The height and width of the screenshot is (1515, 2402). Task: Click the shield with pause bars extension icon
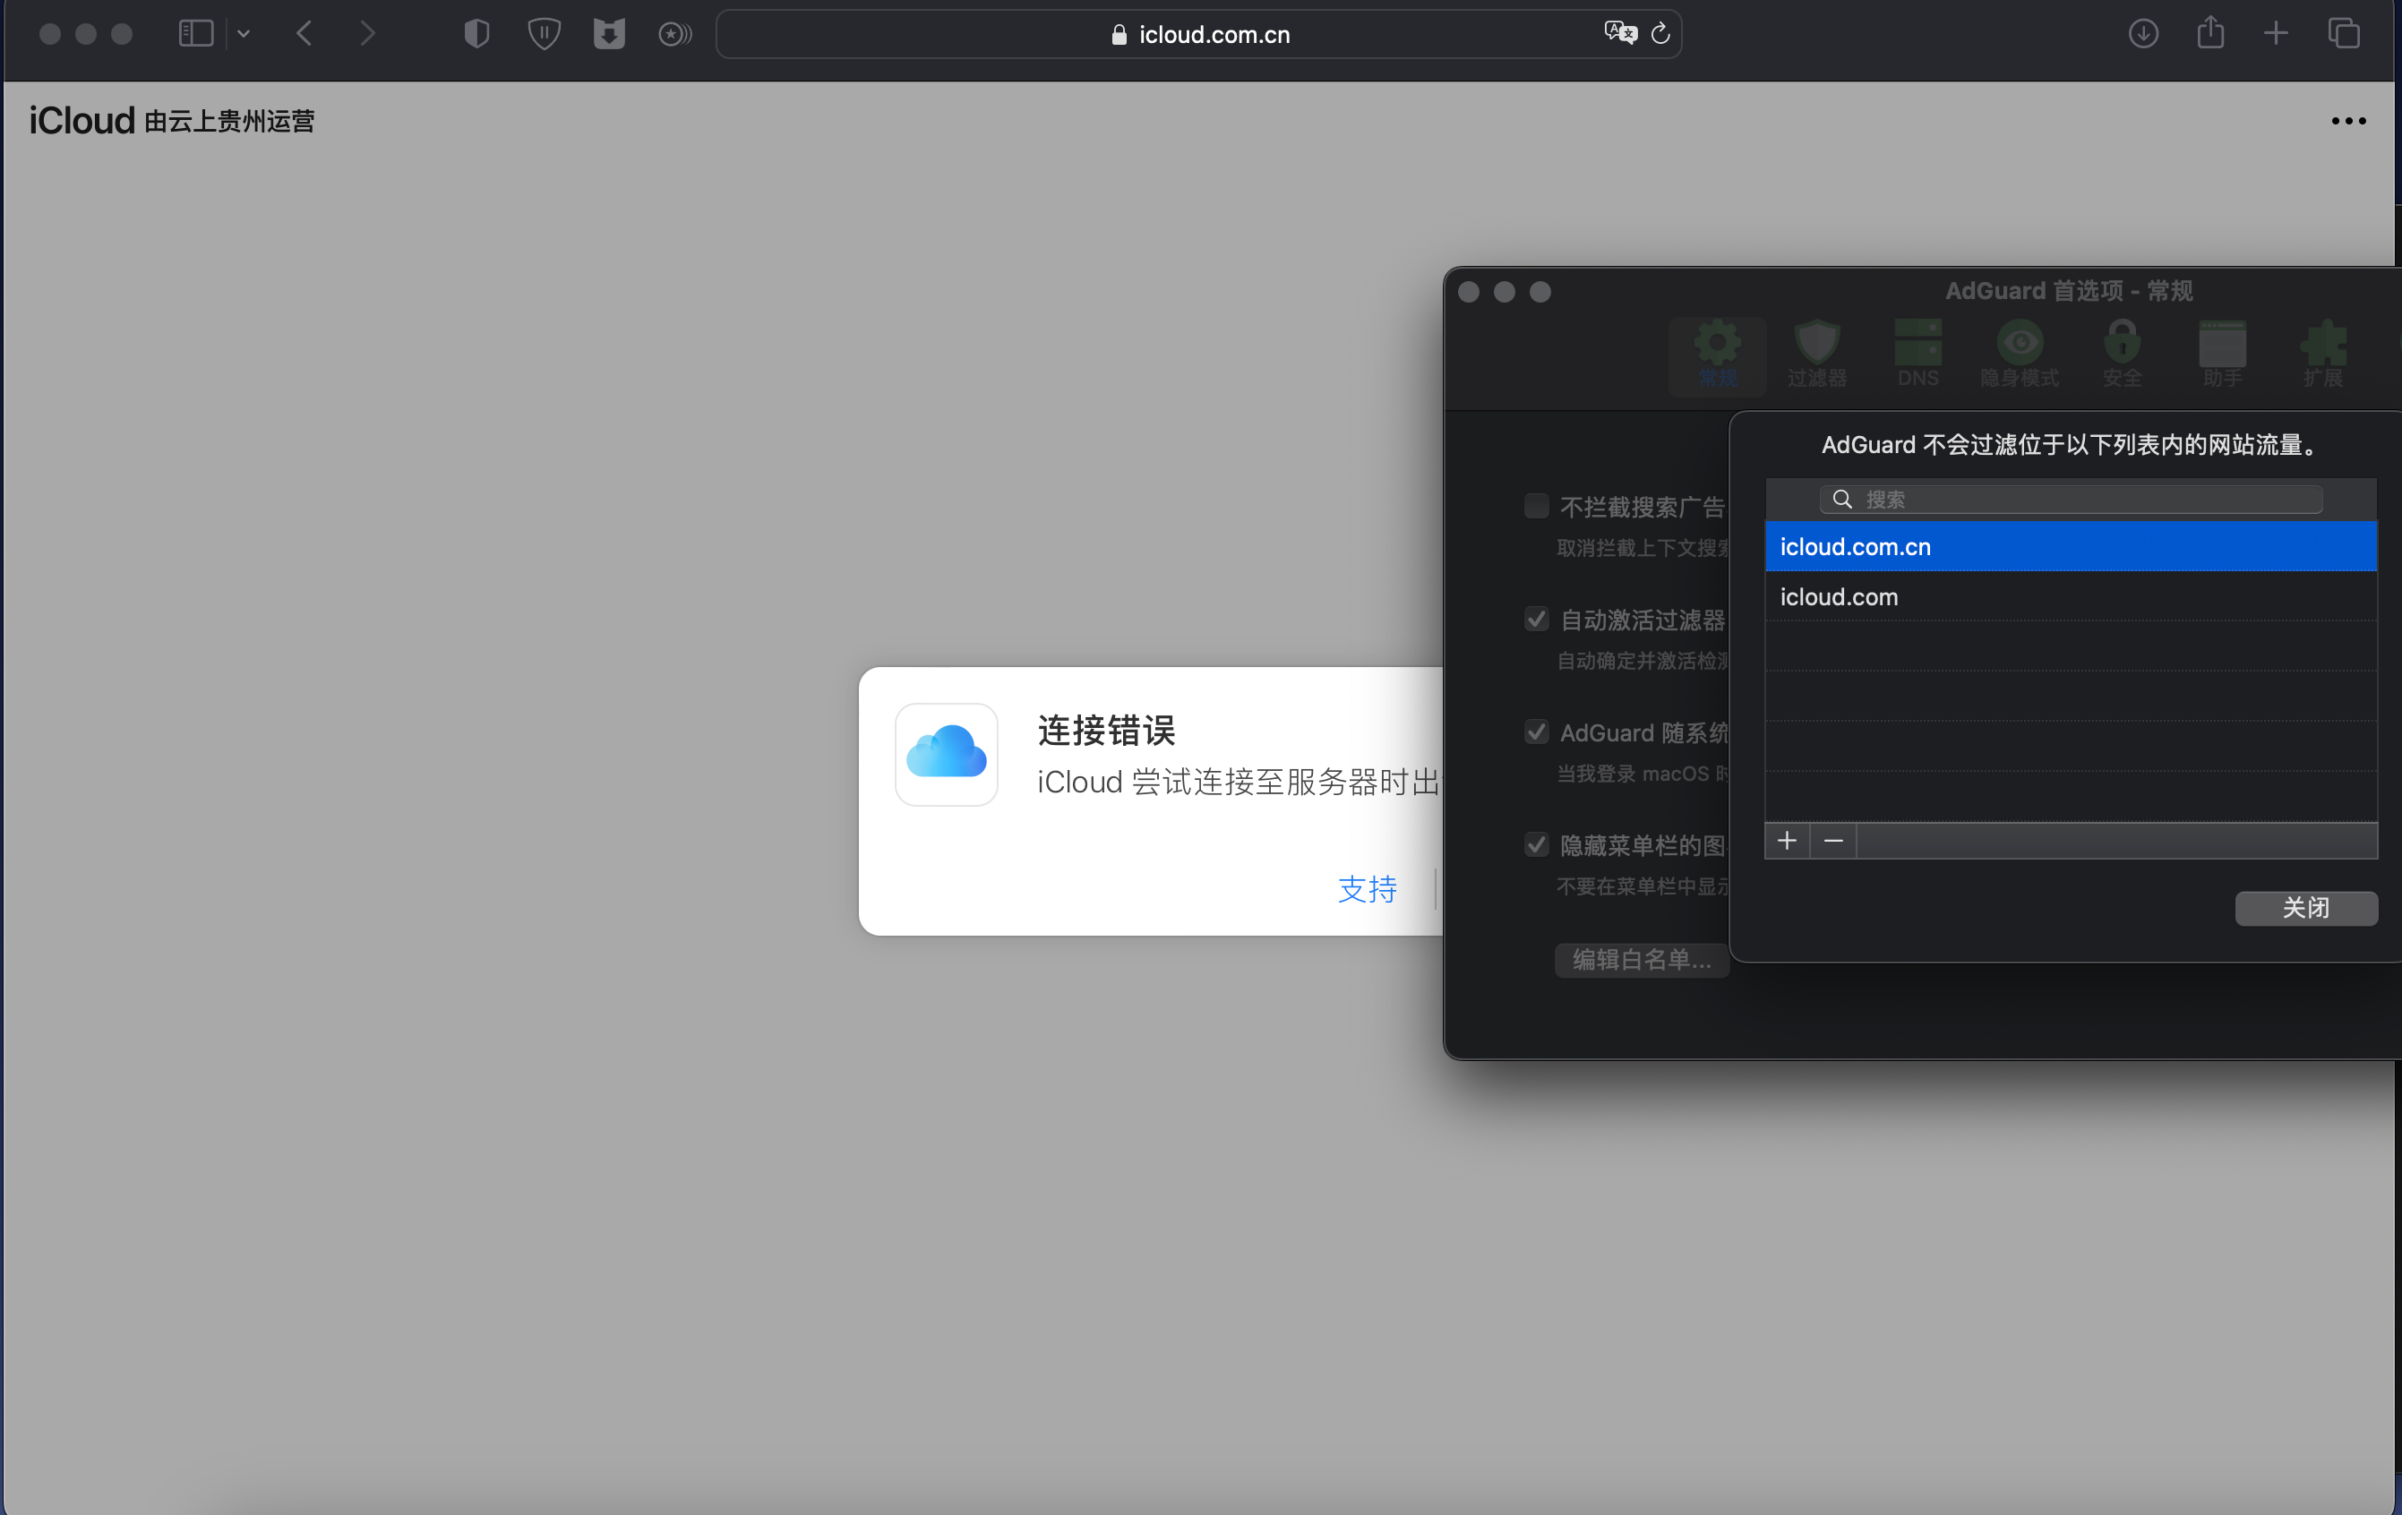(544, 34)
